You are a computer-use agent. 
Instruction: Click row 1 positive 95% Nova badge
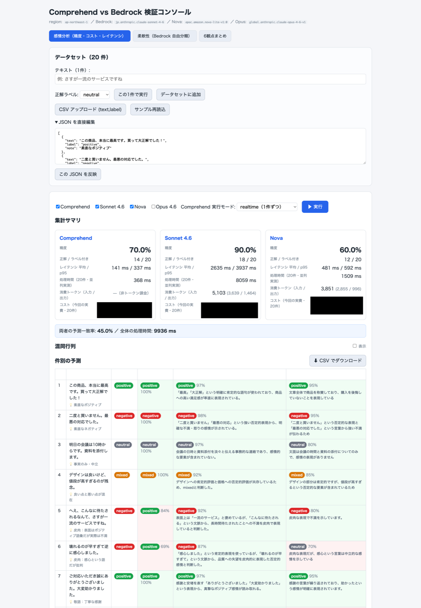(x=299, y=385)
